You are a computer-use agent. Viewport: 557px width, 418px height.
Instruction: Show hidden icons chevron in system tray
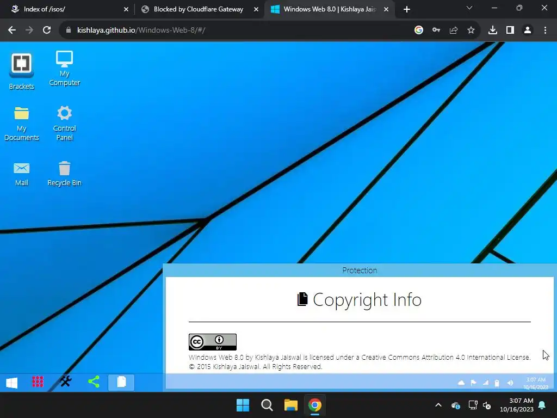pos(438,405)
